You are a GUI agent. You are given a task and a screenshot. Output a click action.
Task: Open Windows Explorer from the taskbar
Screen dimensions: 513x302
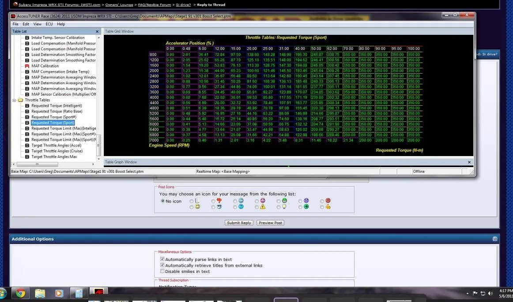pyautogui.click(x=40, y=293)
